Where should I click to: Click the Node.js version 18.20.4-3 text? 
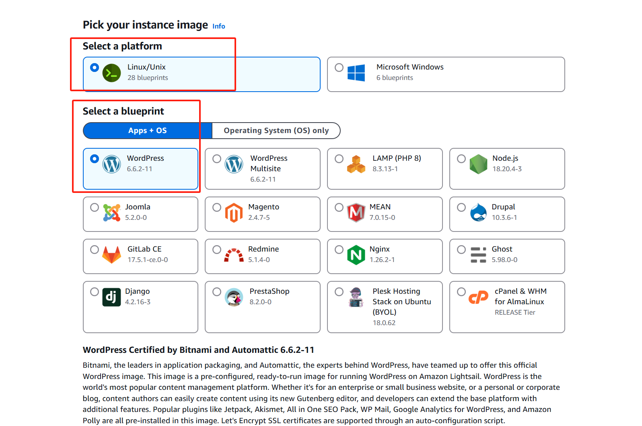pos(507,169)
